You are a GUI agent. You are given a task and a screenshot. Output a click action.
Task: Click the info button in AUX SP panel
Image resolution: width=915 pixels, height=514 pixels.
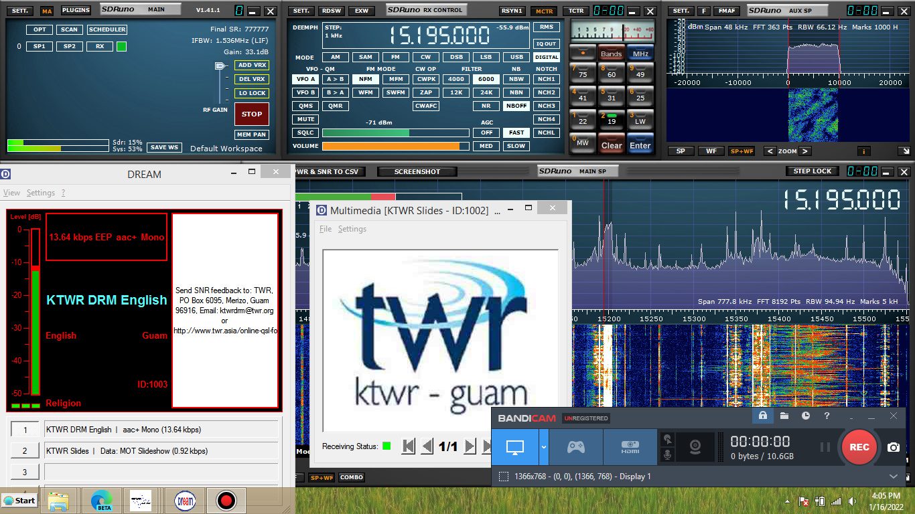(x=863, y=151)
